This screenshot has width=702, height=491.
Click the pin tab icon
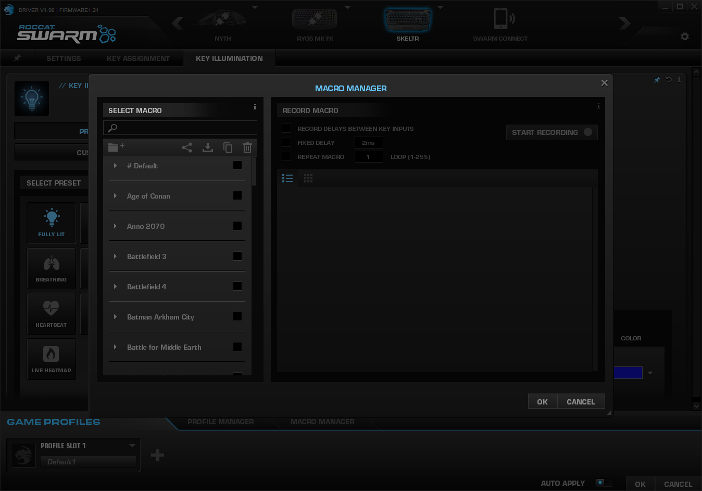17,58
